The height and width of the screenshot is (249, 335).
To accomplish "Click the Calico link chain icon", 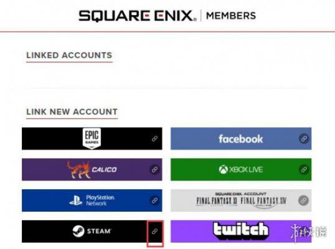I will point(154,169).
